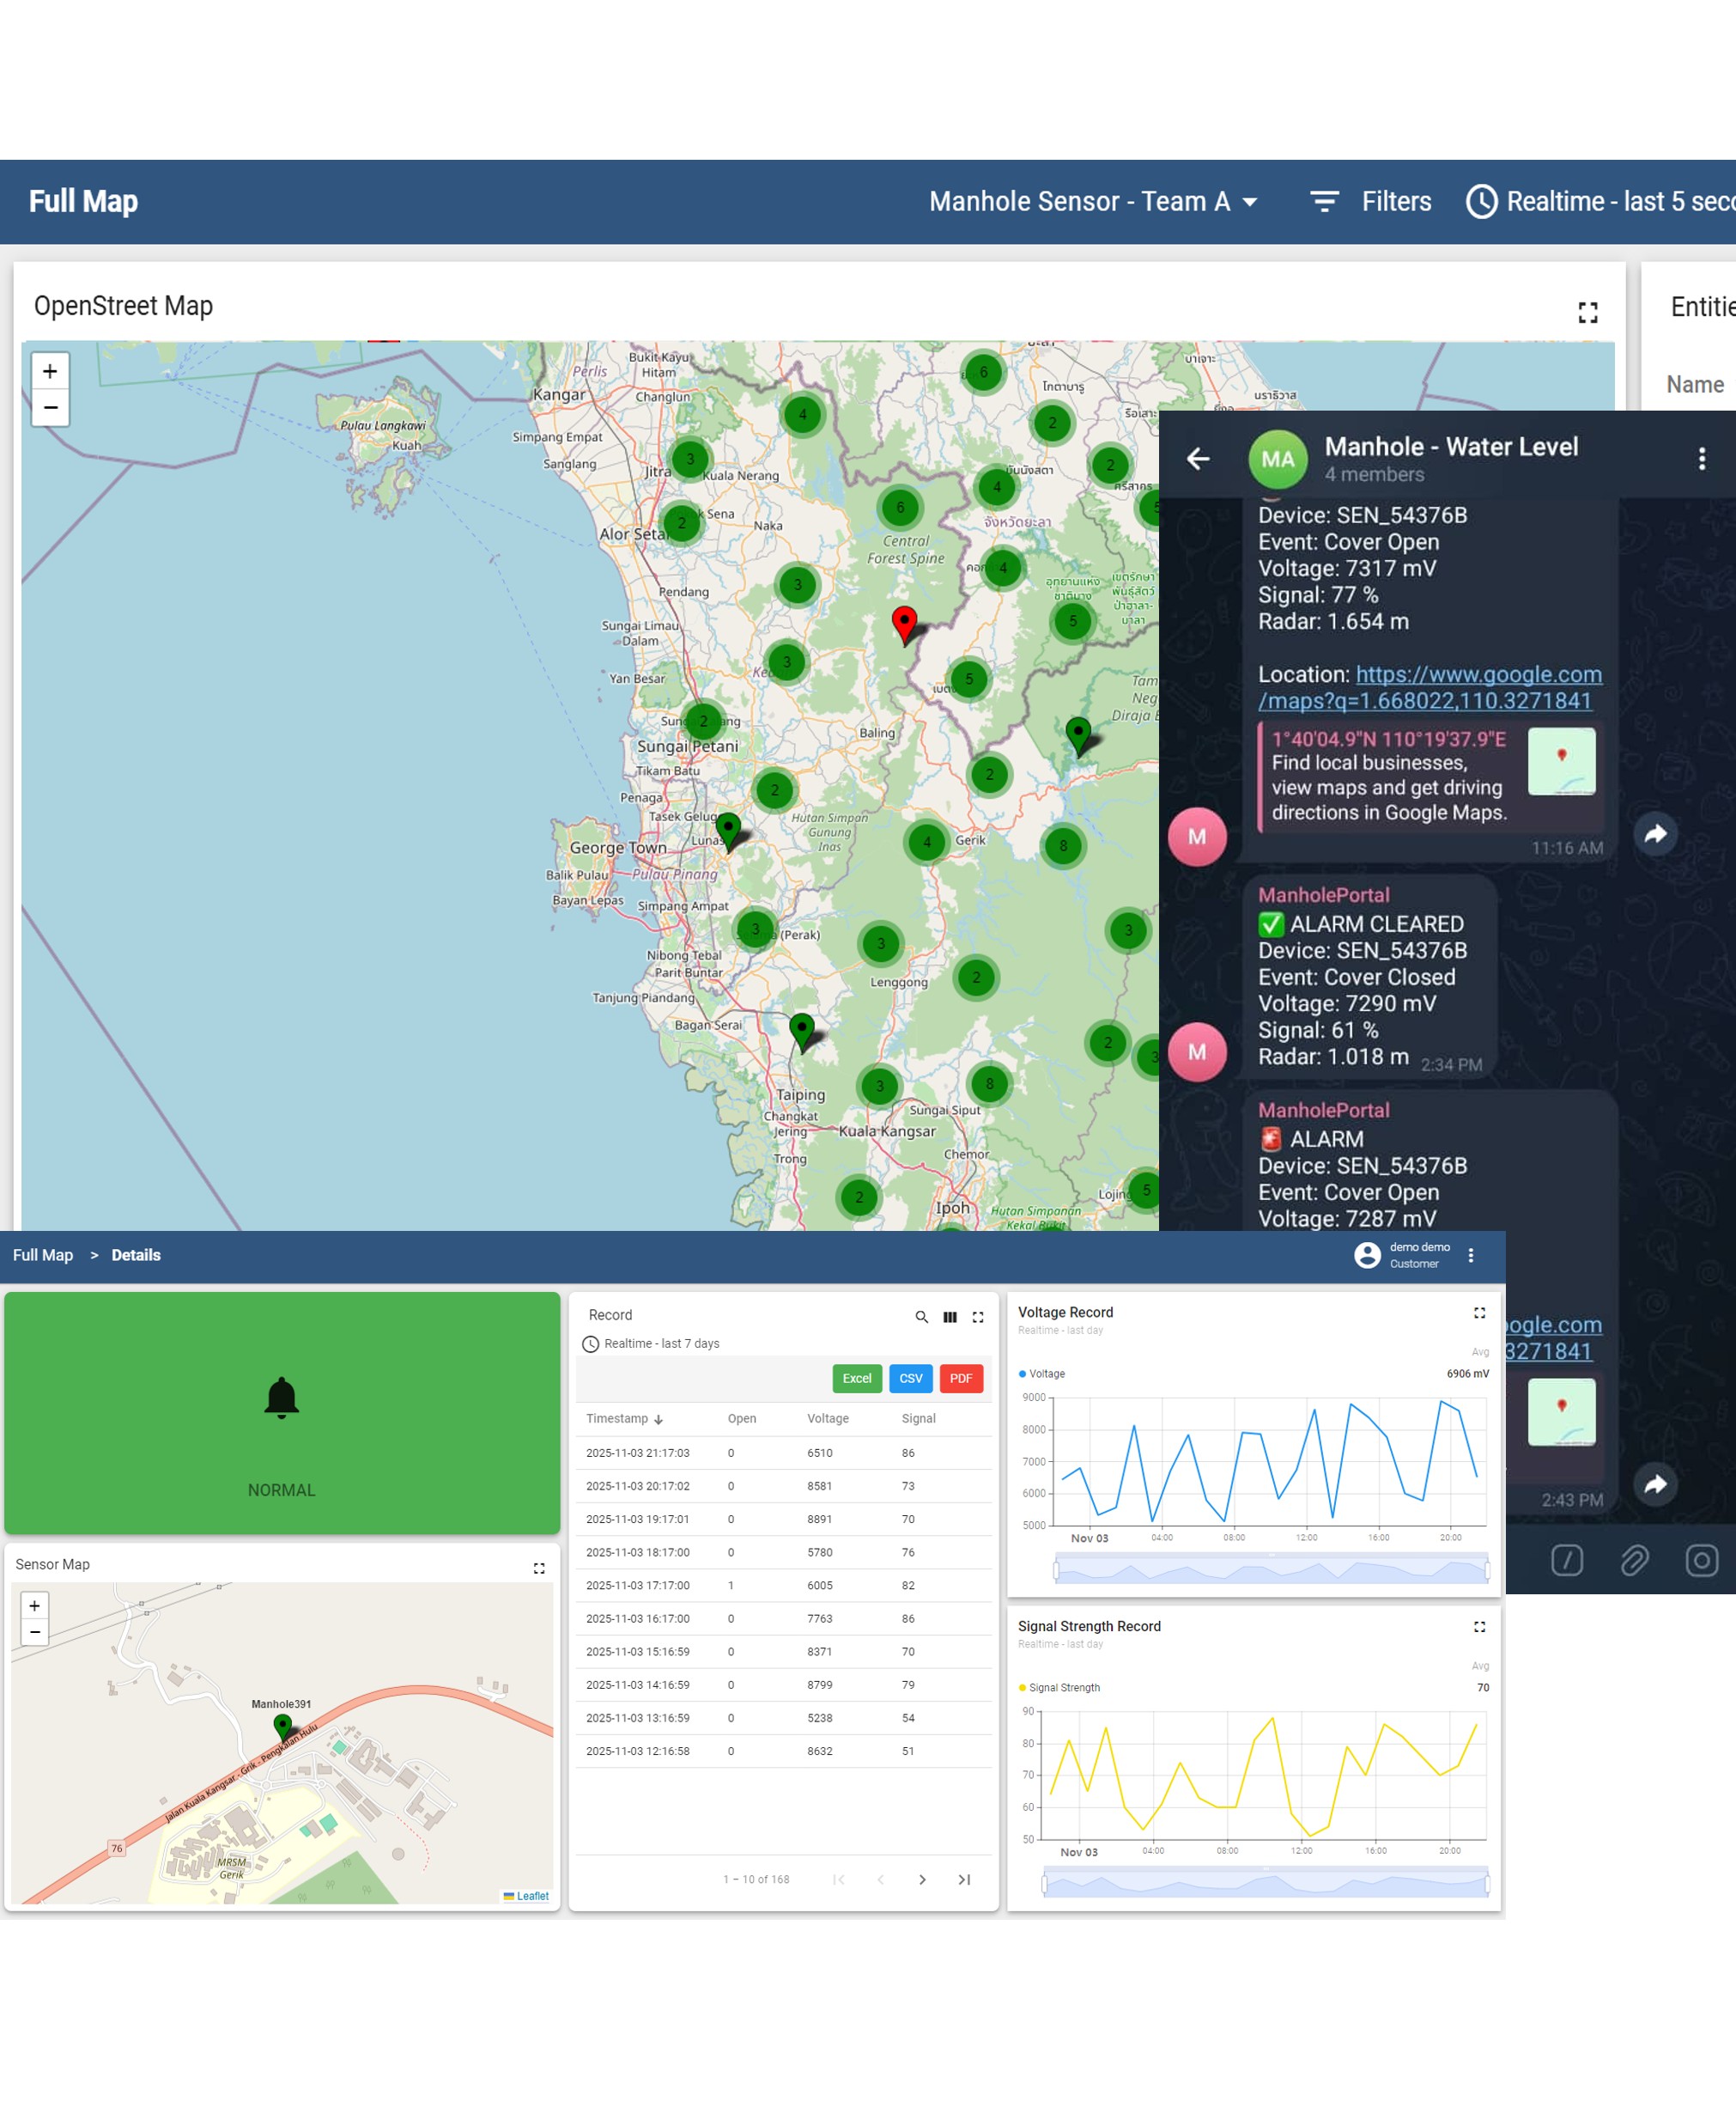Screen dimensions: 1736x2126
Task: Export records using the PDF button
Action: [x=960, y=1379]
